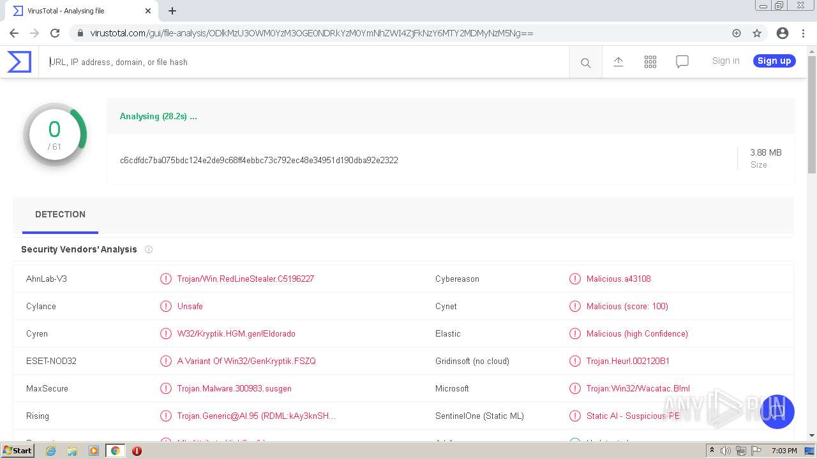This screenshot has height=459, width=817.
Task: Click the VirusTotal logo icon
Action: [x=19, y=62]
